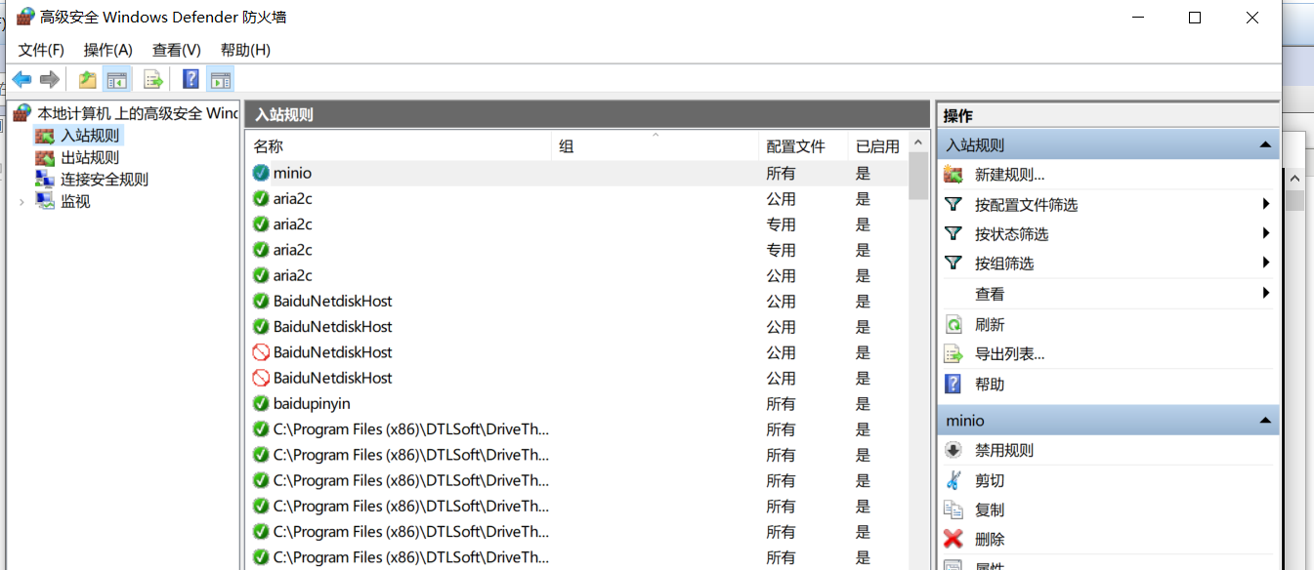
Task: Sort by the 配置文件 column header
Action: 803,146
